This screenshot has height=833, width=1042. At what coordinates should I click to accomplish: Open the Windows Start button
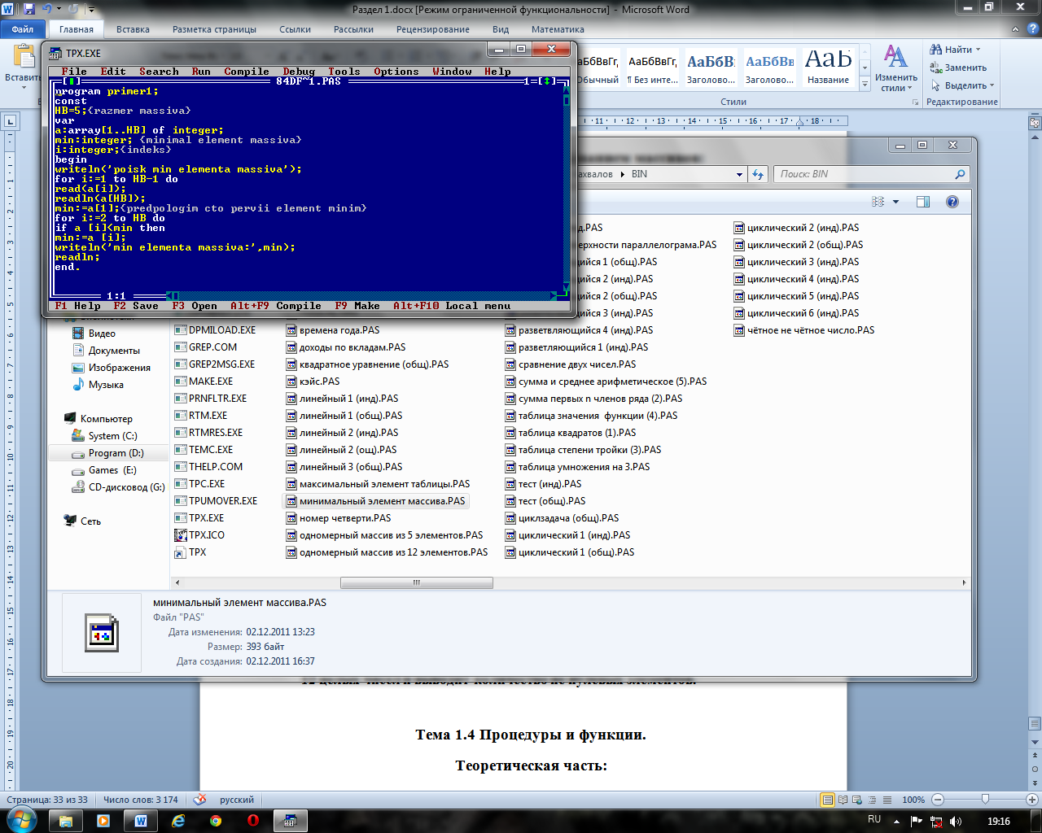tap(21, 819)
